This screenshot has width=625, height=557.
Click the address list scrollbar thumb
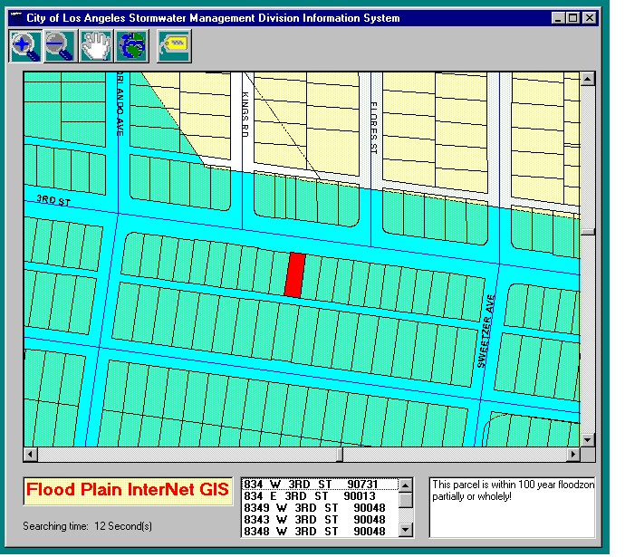(x=406, y=500)
